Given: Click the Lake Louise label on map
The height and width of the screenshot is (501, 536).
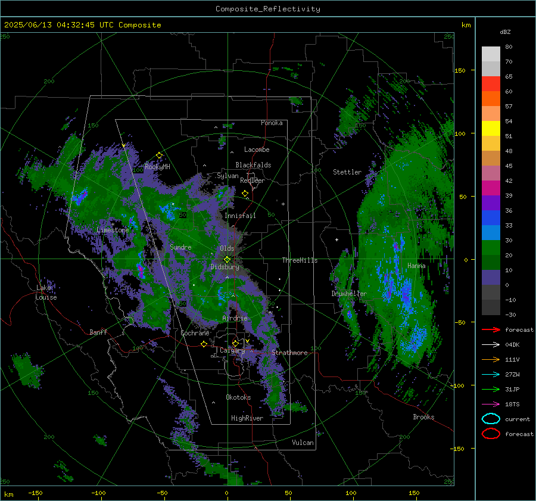Looking at the screenshot, I should tap(46, 292).
